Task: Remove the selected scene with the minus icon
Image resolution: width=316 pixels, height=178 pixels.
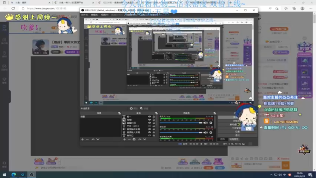Action: tap(87, 139)
